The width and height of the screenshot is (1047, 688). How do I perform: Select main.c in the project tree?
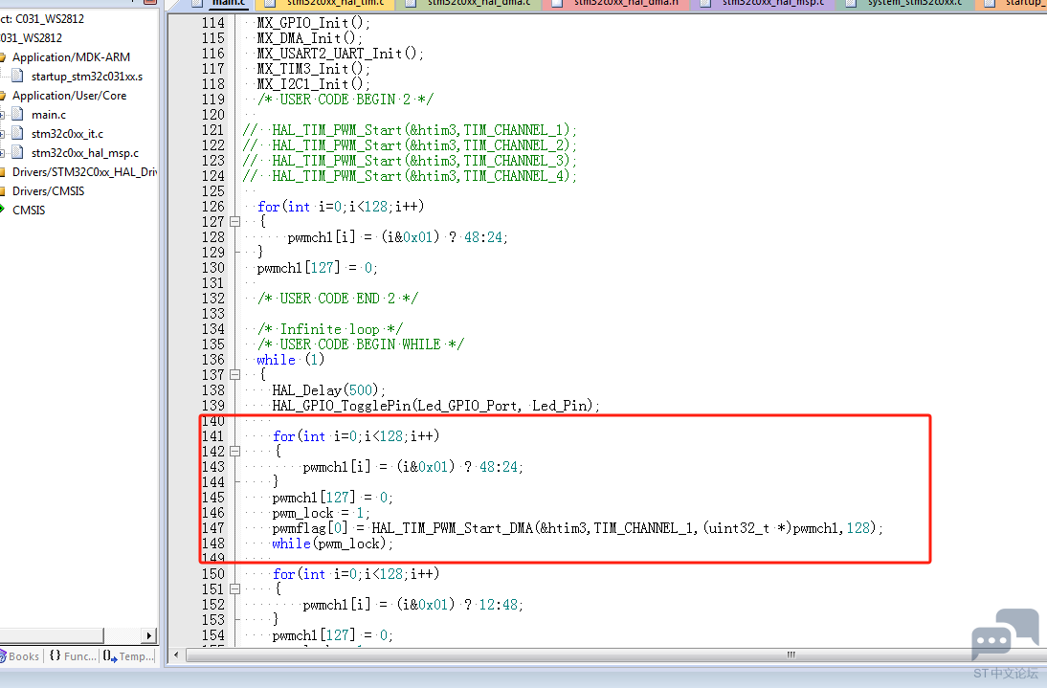click(x=49, y=115)
